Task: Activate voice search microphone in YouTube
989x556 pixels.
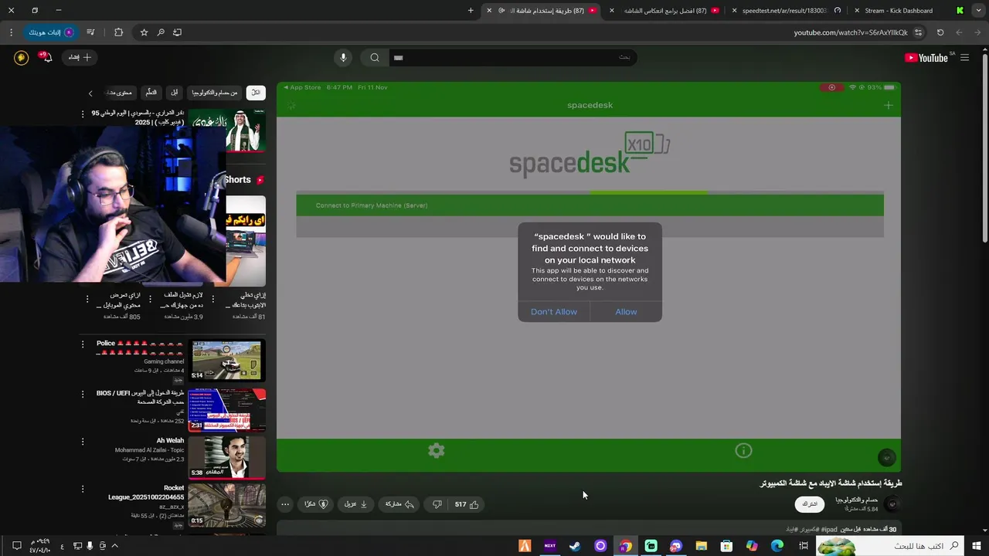Action: coord(344,57)
